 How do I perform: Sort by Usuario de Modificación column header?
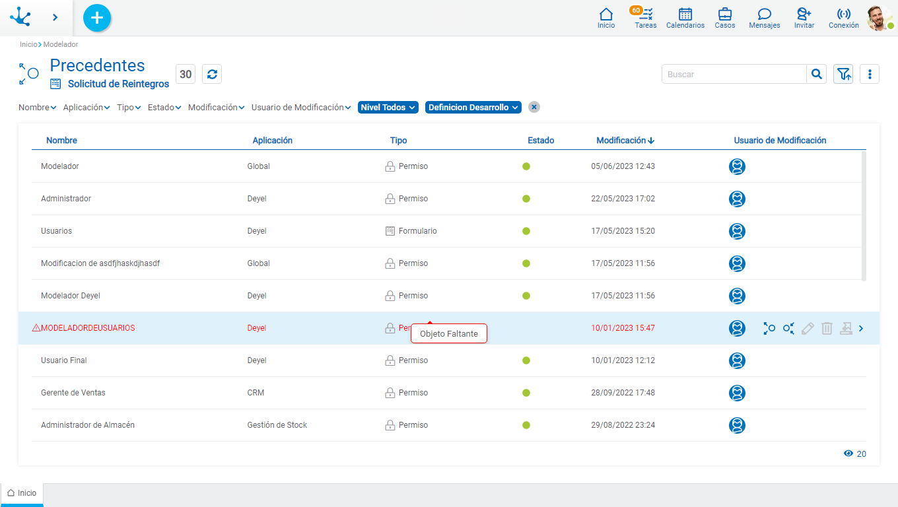[780, 140]
